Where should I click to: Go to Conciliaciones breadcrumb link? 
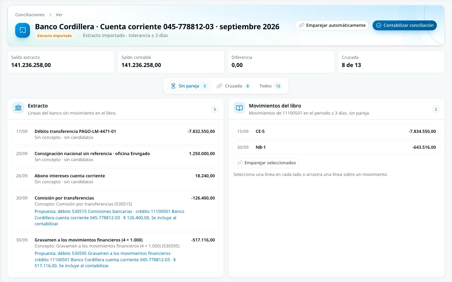(x=30, y=15)
